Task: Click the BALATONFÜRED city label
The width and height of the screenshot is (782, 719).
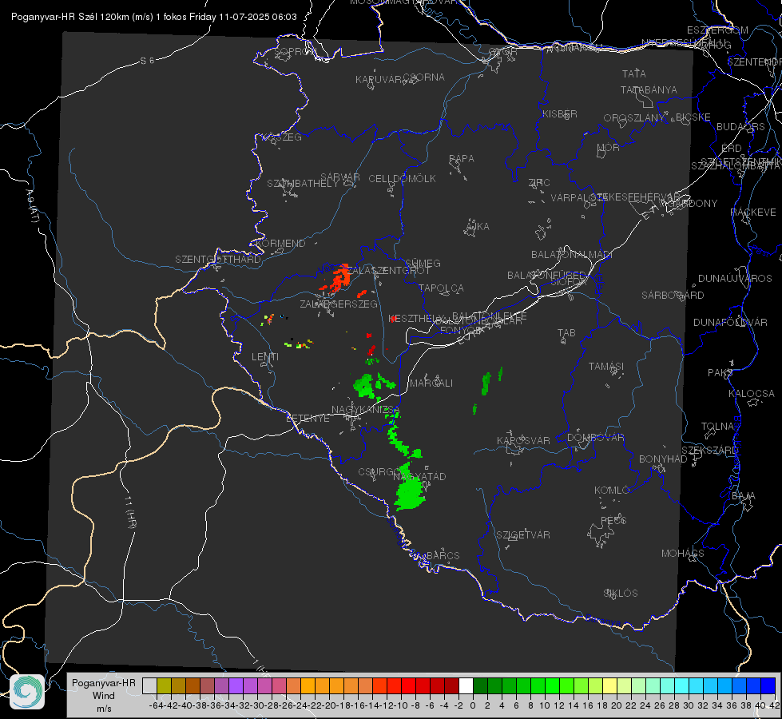Action: [546, 276]
